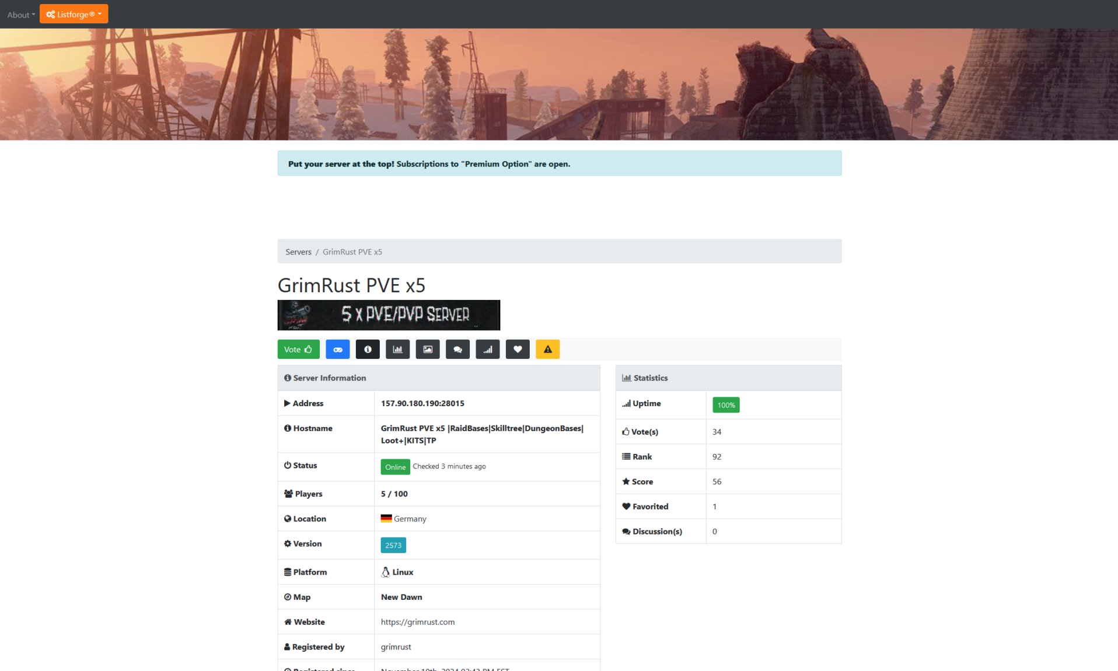Click the Checked 3 minutes ago text
This screenshot has height=671, width=1118.
coord(449,466)
